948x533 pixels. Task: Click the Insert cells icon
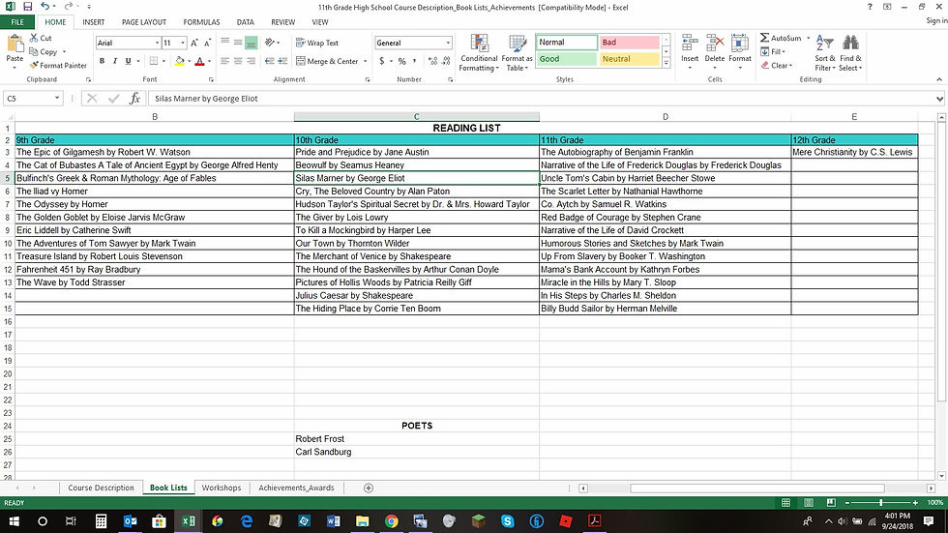689,44
